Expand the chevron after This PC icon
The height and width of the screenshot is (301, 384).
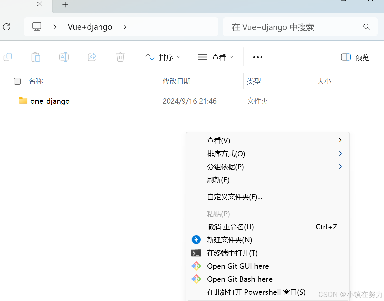click(x=55, y=27)
